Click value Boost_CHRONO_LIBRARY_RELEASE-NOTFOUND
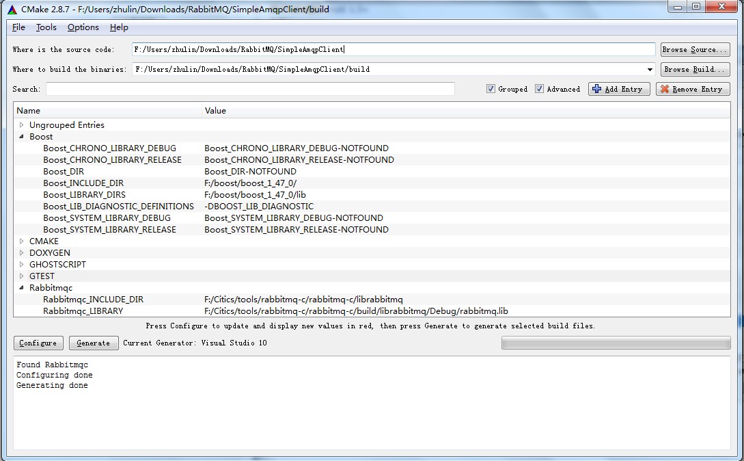 tap(299, 159)
